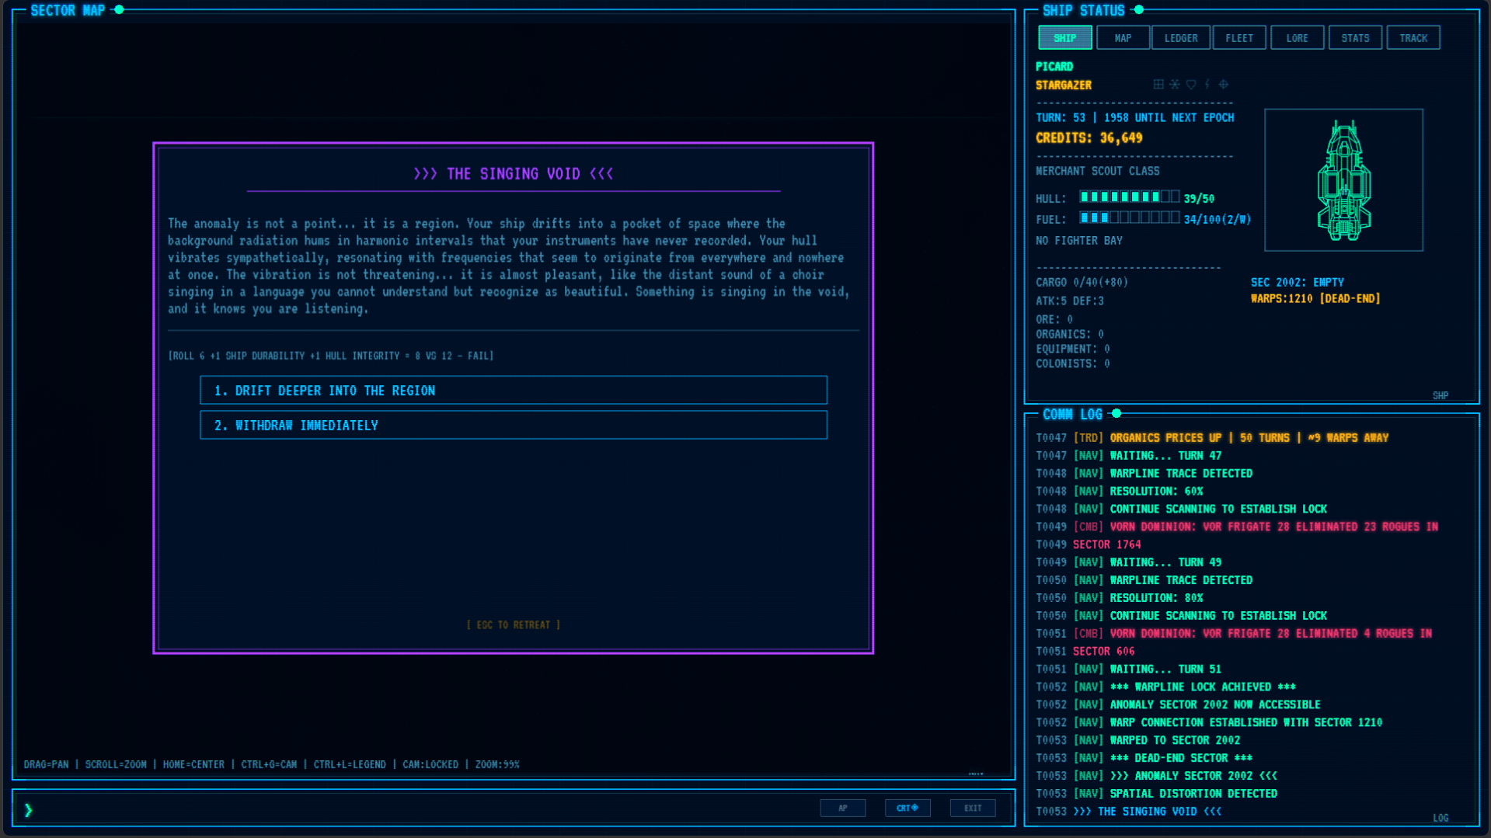This screenshot has width=1491, height=838.
Task: Click the EQUIPMENT: 0 cargo line
Action: pyautogui.click(x=1072, y=349)
